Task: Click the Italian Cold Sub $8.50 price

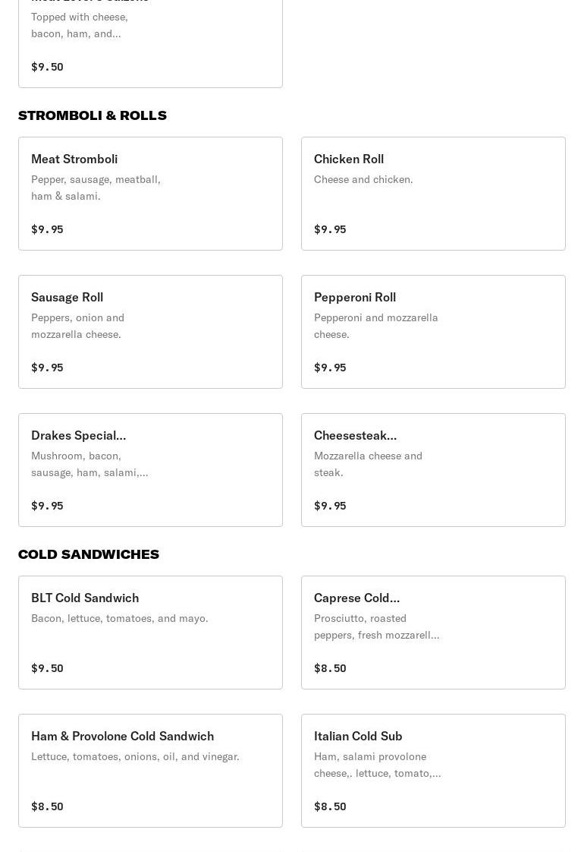Action: 330,806
